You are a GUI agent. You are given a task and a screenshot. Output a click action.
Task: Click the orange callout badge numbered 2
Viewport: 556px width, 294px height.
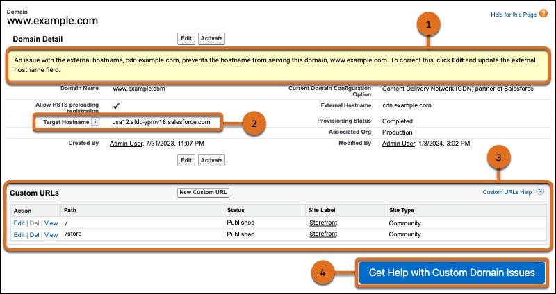pos(254,124)
